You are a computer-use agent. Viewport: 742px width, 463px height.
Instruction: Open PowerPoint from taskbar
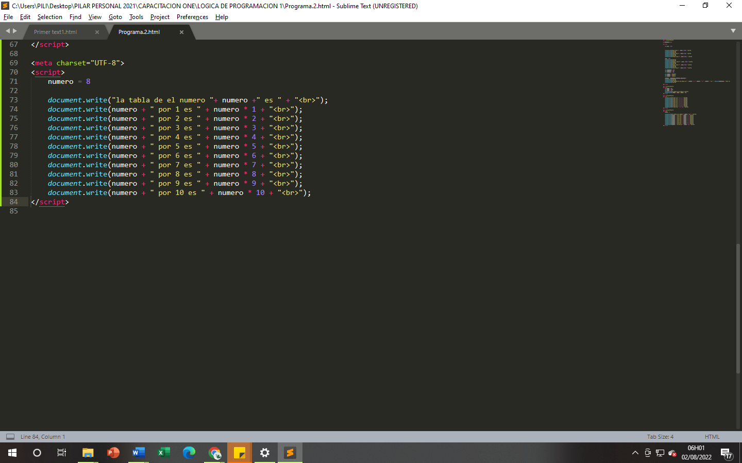click(113, 453)
